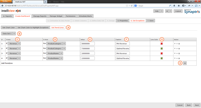Expand row 4 ProductName X-Axis dropdown
Image resolution: width=201 pixels, height=108 pixels.
pyautogui.click(x=61, y=58)
